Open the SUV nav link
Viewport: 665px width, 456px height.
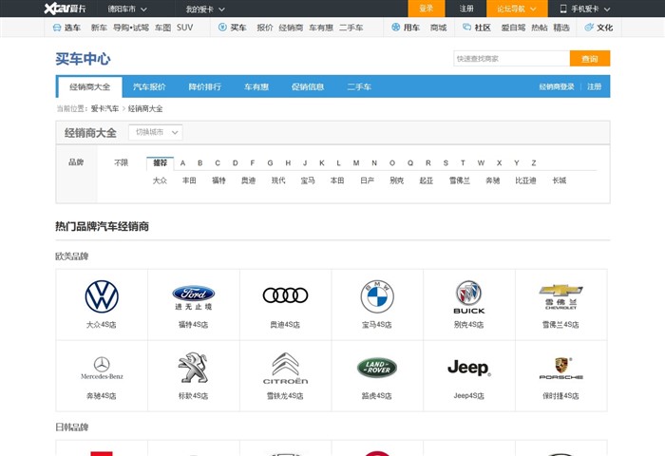[x=185, y=28]
